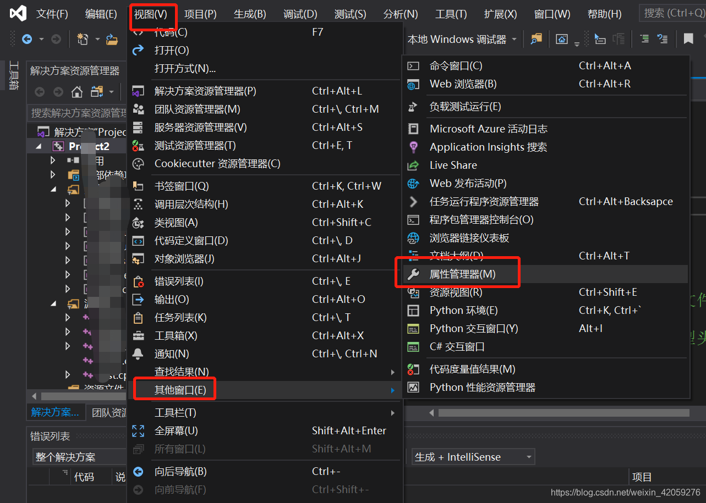The height and width of the screenshot is (503, 706).
Task: Click the 通知(N) bell menu icon
Action: [138, 354]
